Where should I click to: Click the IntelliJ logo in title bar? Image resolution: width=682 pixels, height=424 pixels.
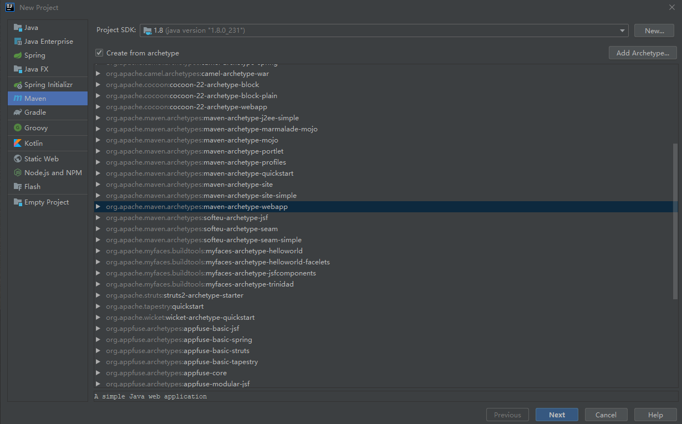coord(10,7)
